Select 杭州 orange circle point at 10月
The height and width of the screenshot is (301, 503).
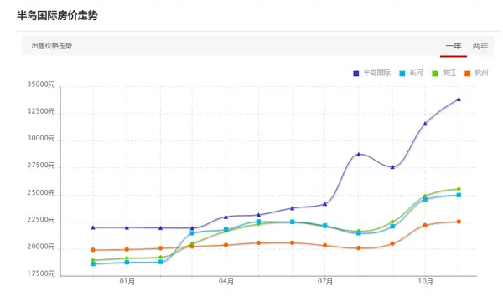pyautogui.click(x=425, y=225)
